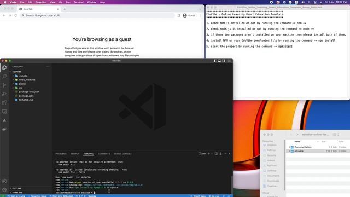The height and width of the screenshot is (197, 350).
Task: Open the Extensions view in VS Code
Action: point(4,103)
